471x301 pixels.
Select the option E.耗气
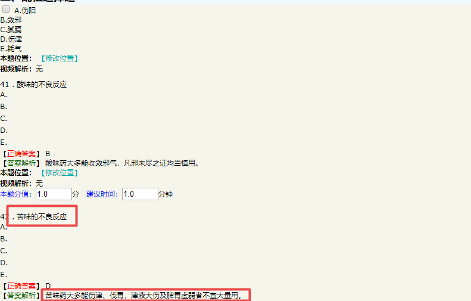tap(11, 48)
